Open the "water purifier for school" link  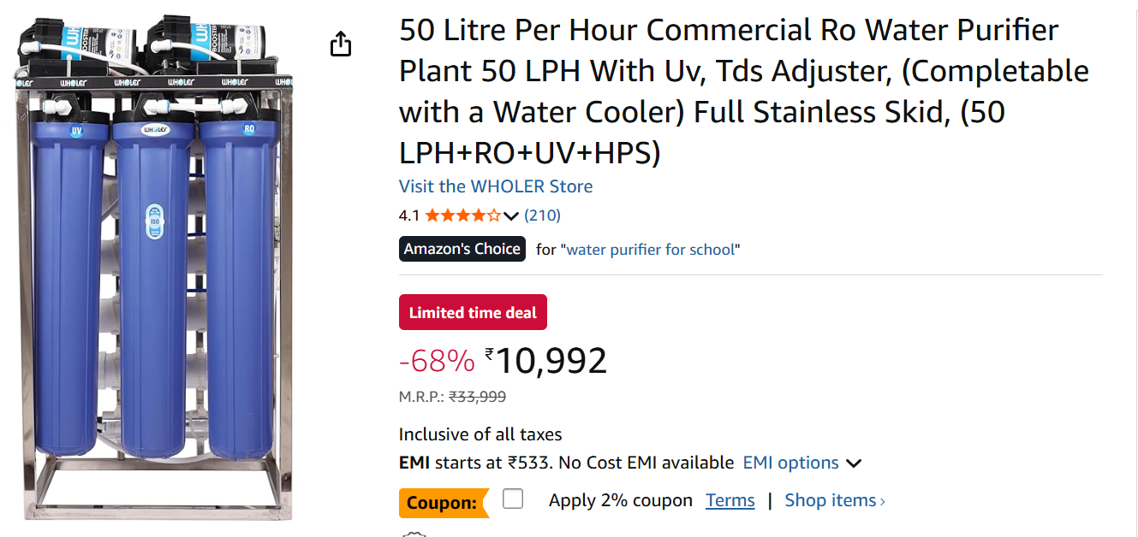click(652, 250)
